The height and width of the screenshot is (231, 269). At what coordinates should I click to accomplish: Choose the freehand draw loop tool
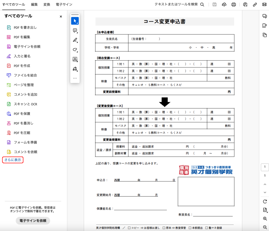tap(75, 50)
